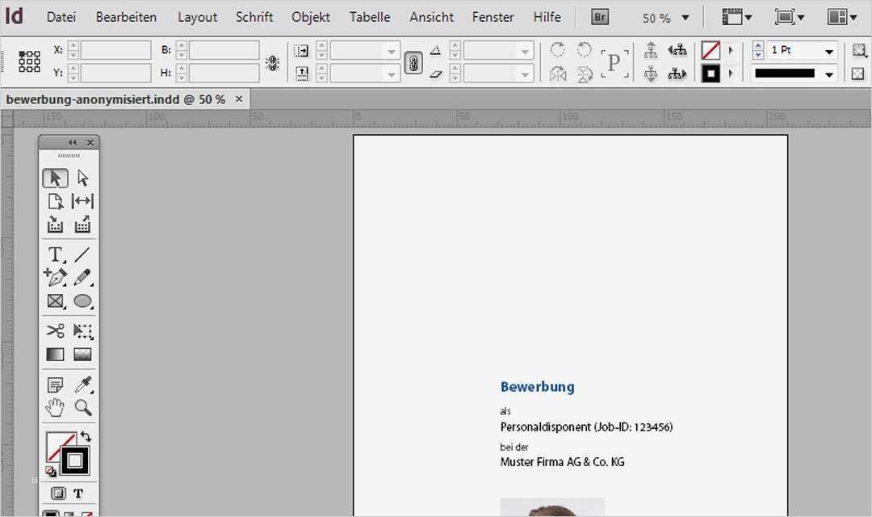
Task: Select the Eyedropper tool
Action: coord(82,385)
